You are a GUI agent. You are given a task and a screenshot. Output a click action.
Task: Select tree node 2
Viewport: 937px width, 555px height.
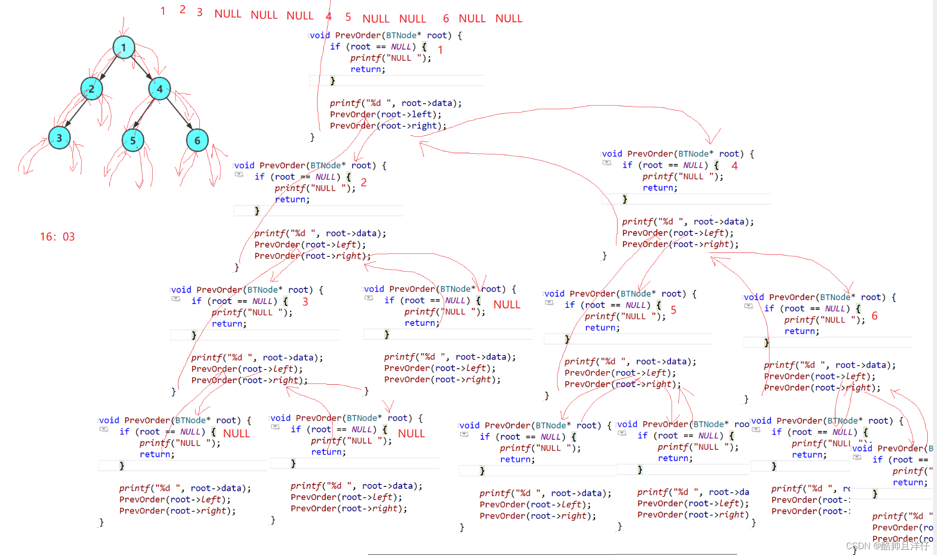click(91, 89)
